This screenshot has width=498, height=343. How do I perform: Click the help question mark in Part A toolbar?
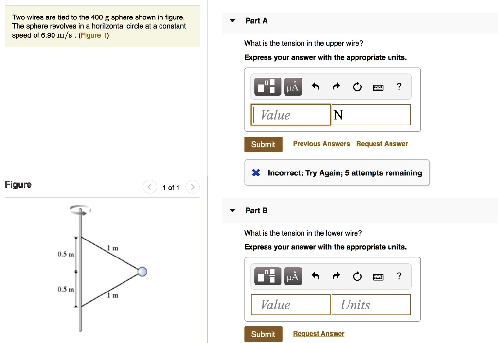pyautogui.click(x=399, y=86)
